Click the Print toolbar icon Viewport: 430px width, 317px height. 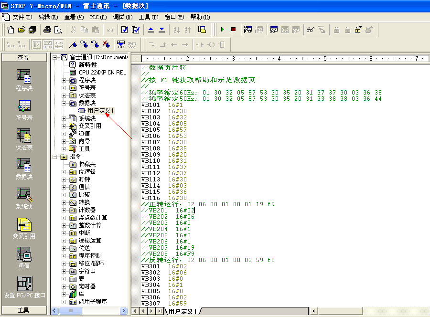point(47,30)
